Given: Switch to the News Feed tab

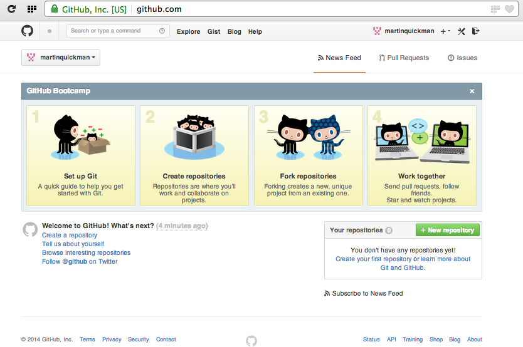Looking at the screenshot, I should click(x=339, y=58).
